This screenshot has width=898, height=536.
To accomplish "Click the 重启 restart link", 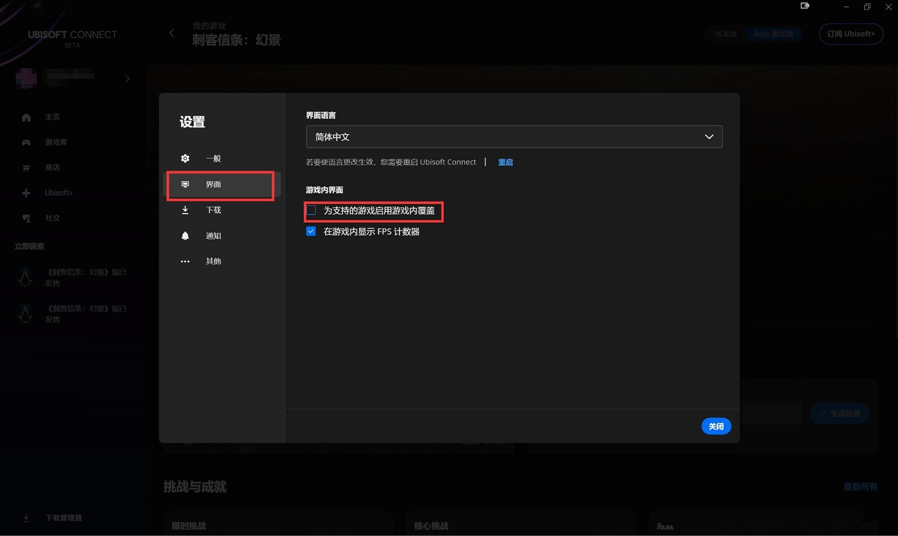I will (505, 162).
